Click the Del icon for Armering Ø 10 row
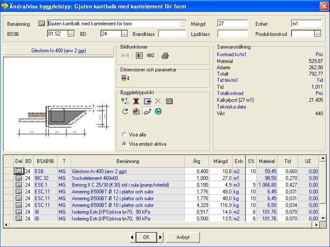 (x=19, y=205)
